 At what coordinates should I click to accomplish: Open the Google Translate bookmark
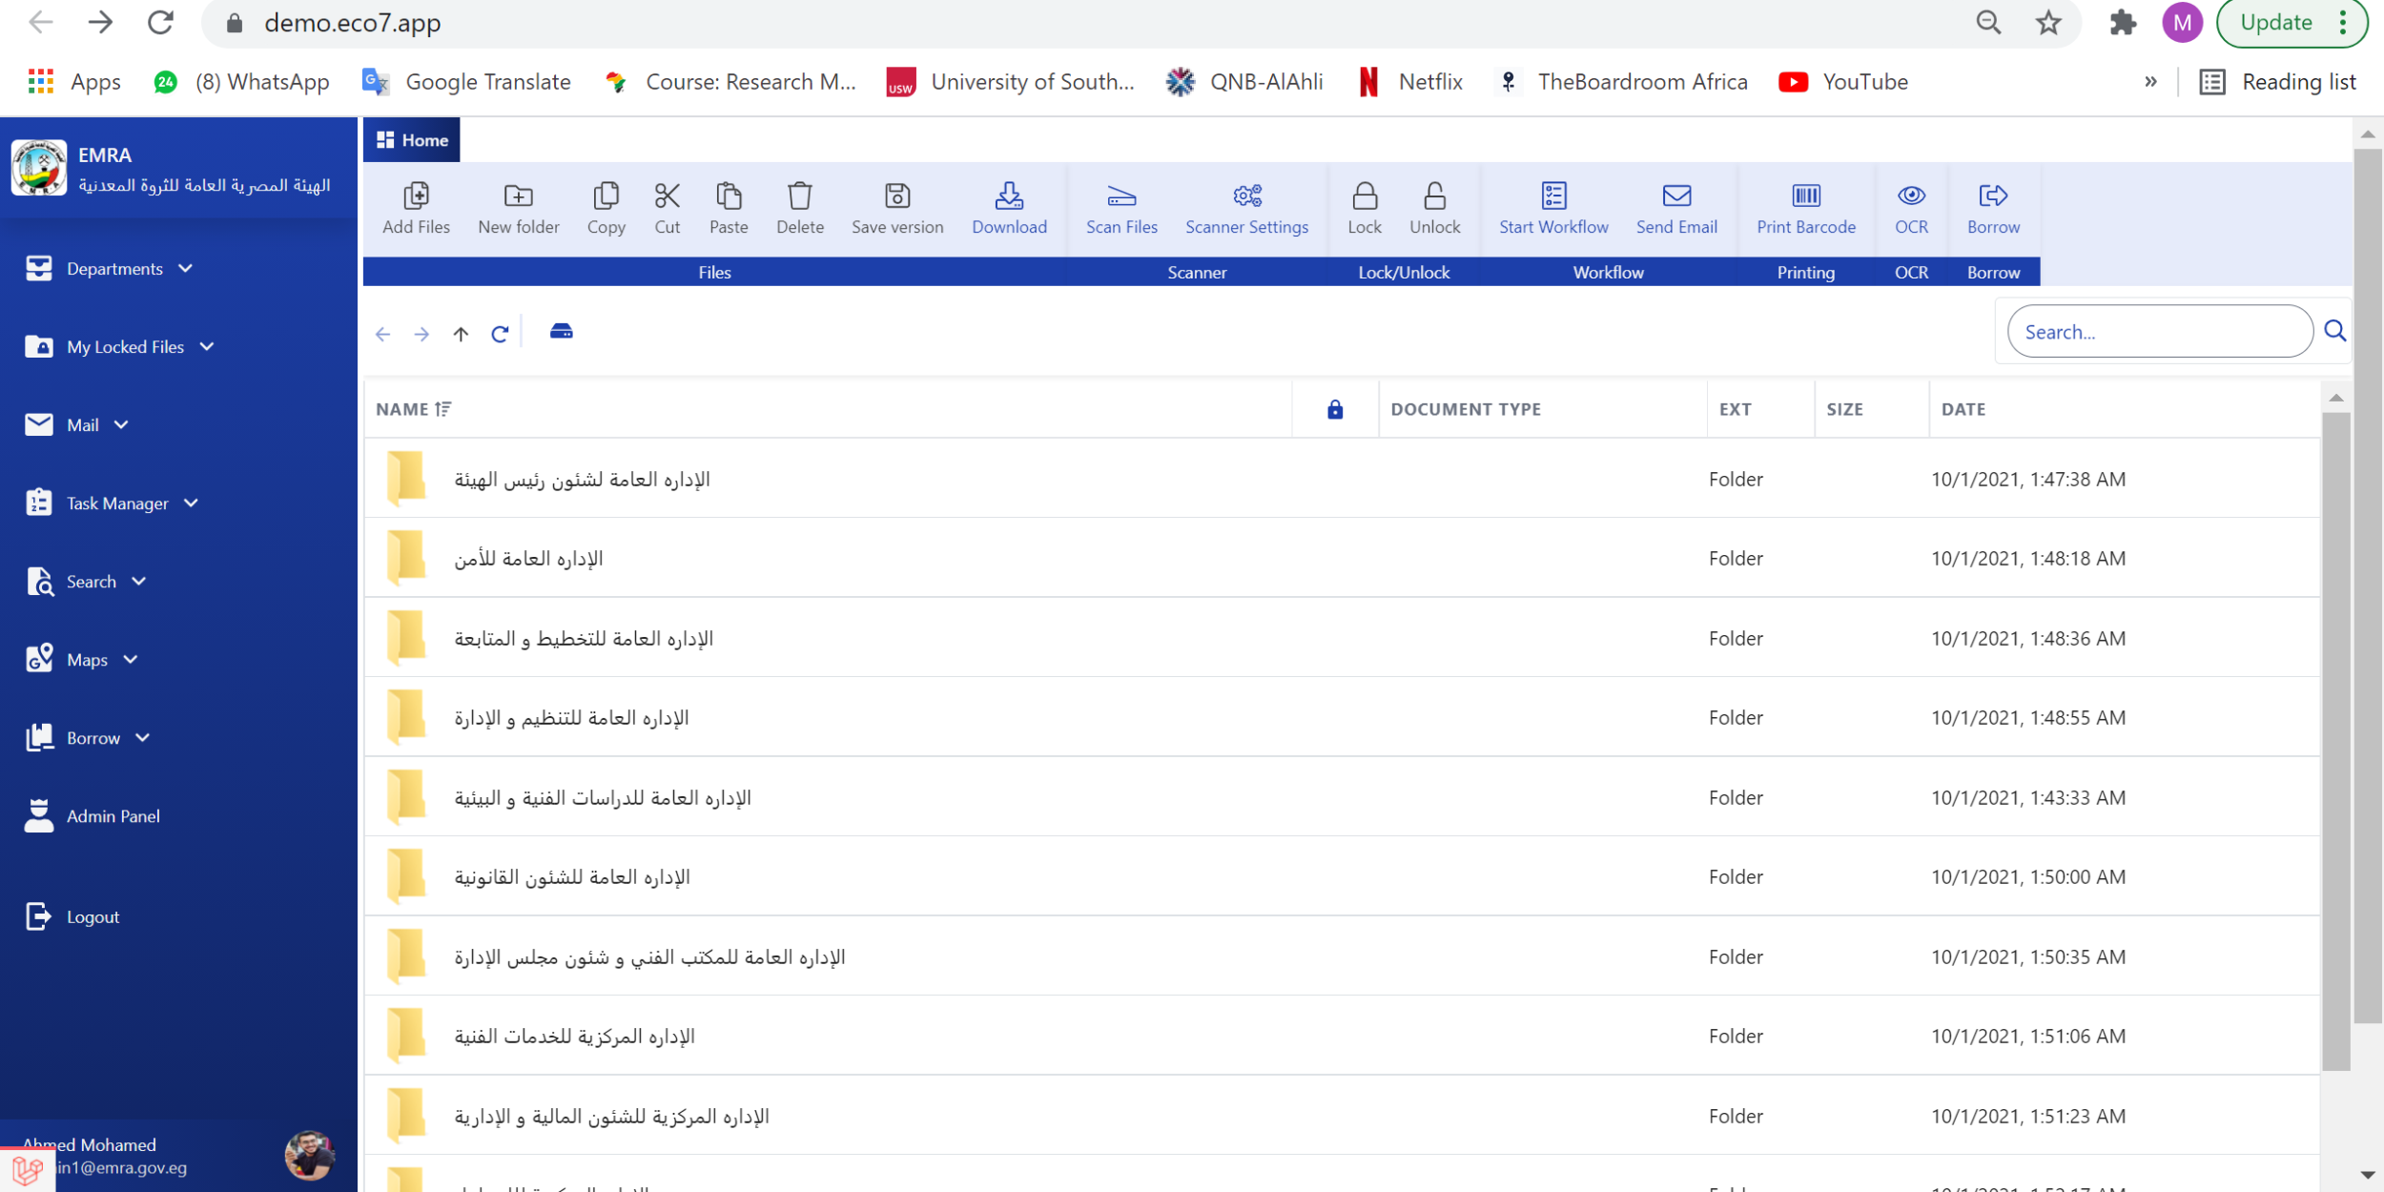[x=467, y=82]
